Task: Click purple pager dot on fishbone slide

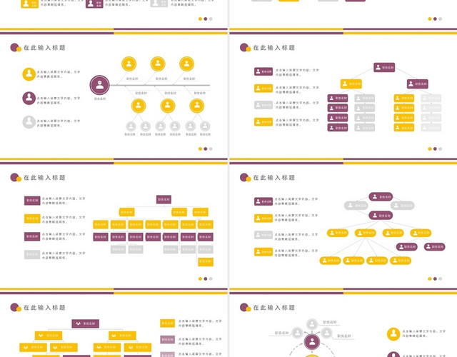Action: (x=206, y=149)
